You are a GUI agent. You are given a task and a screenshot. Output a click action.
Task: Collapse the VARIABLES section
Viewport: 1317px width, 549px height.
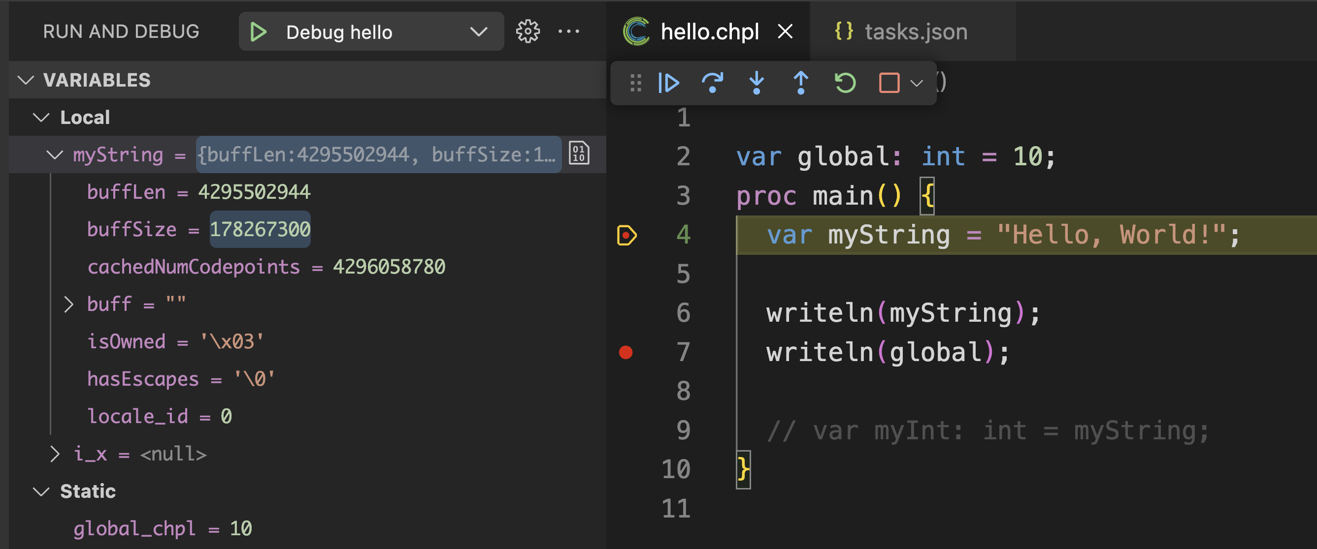[26, 80]
